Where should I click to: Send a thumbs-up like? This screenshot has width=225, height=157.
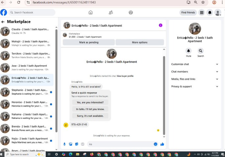click(x=162, y=144)
